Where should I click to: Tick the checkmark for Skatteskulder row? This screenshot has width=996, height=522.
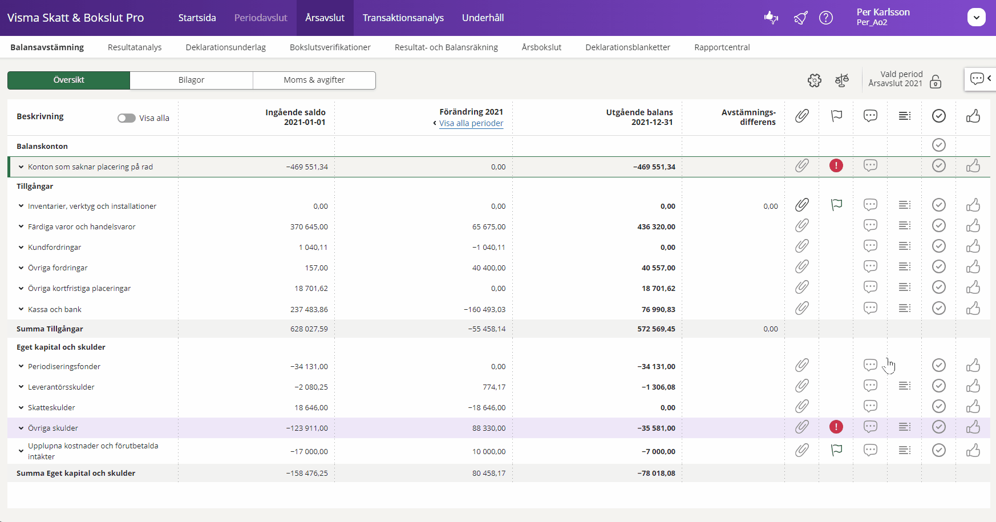[938, 407]
